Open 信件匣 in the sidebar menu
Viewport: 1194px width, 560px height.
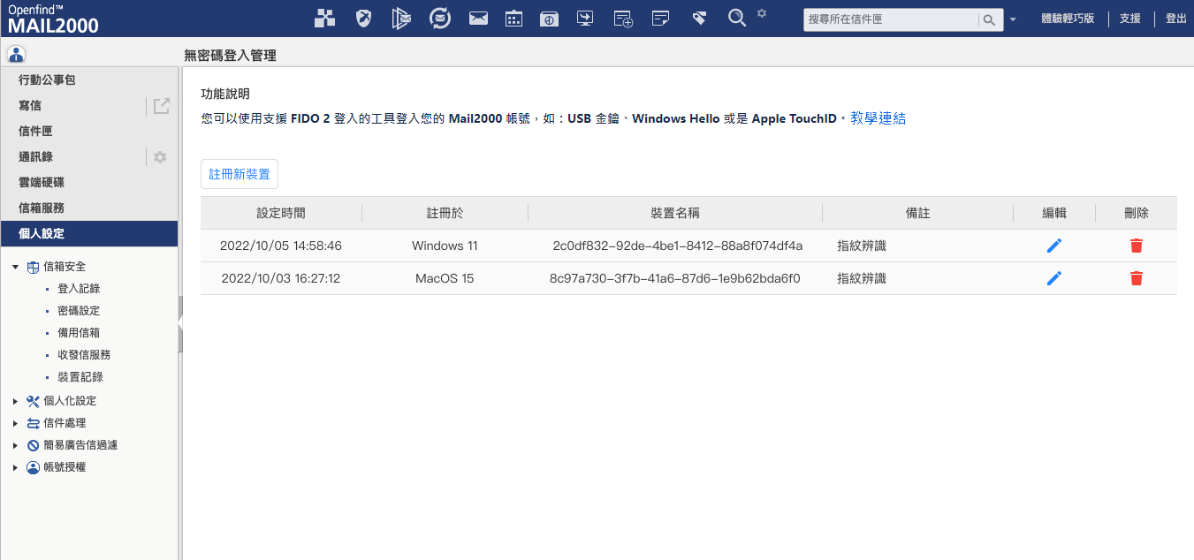tap(35, 131)
